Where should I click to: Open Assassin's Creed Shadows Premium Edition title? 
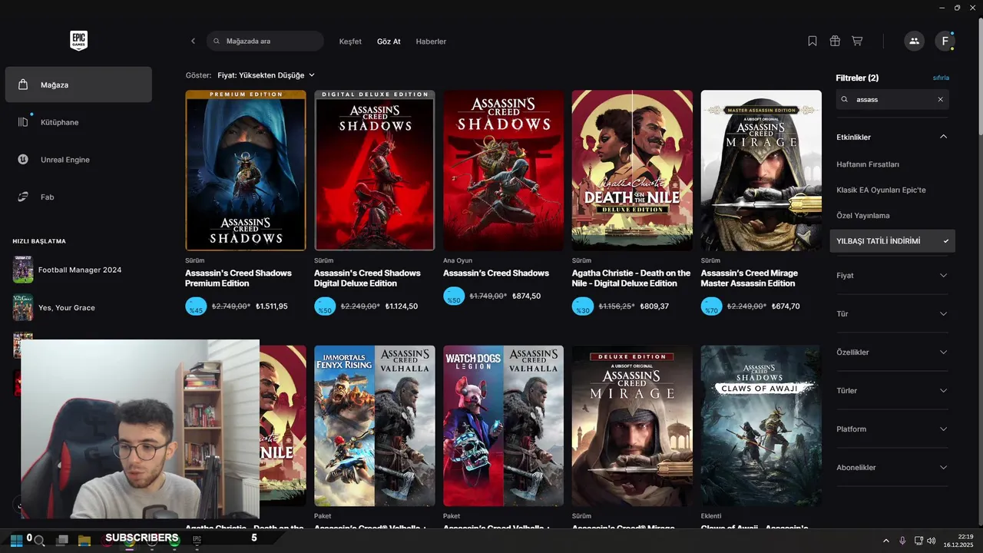click(x=238, y=278)
